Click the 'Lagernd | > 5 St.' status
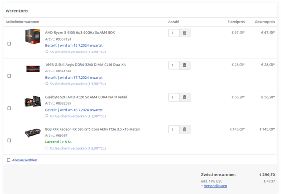Screen dimensions: 281x194 pyautogui.click(x=59, y=142)
